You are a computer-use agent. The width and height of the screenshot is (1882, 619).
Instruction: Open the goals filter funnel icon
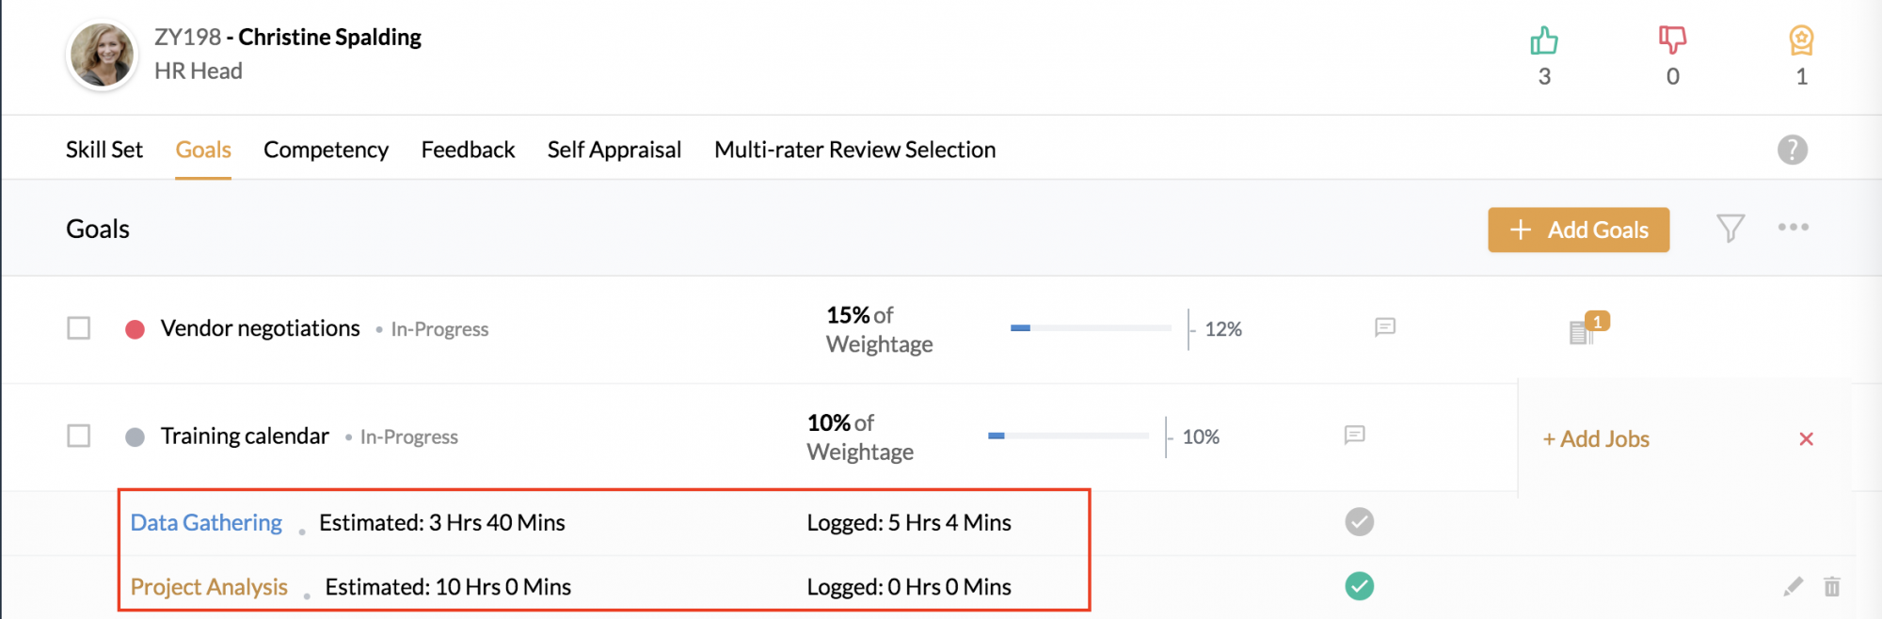point(1730,228)
